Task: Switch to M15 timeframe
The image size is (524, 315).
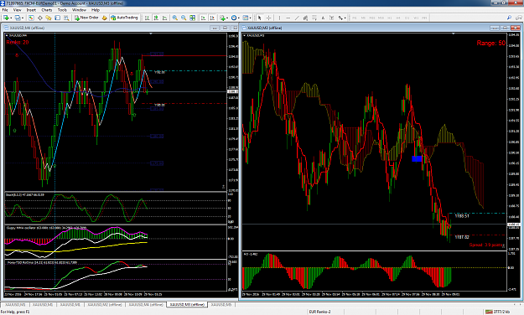Action: (372, 18)
